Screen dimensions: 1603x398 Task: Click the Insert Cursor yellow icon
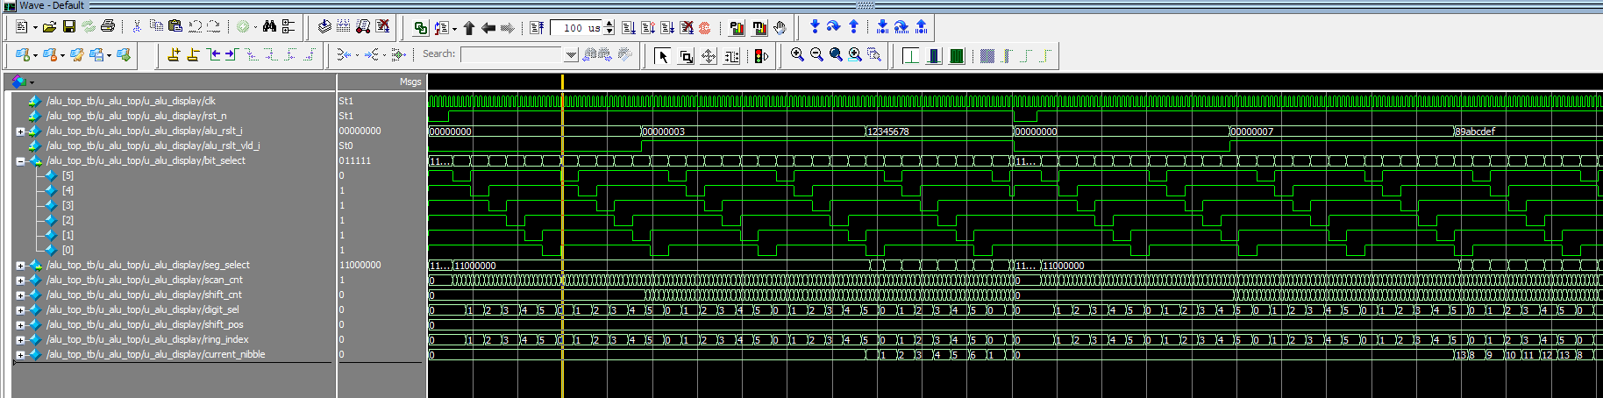pyautogui.click(x=174, y=54)
